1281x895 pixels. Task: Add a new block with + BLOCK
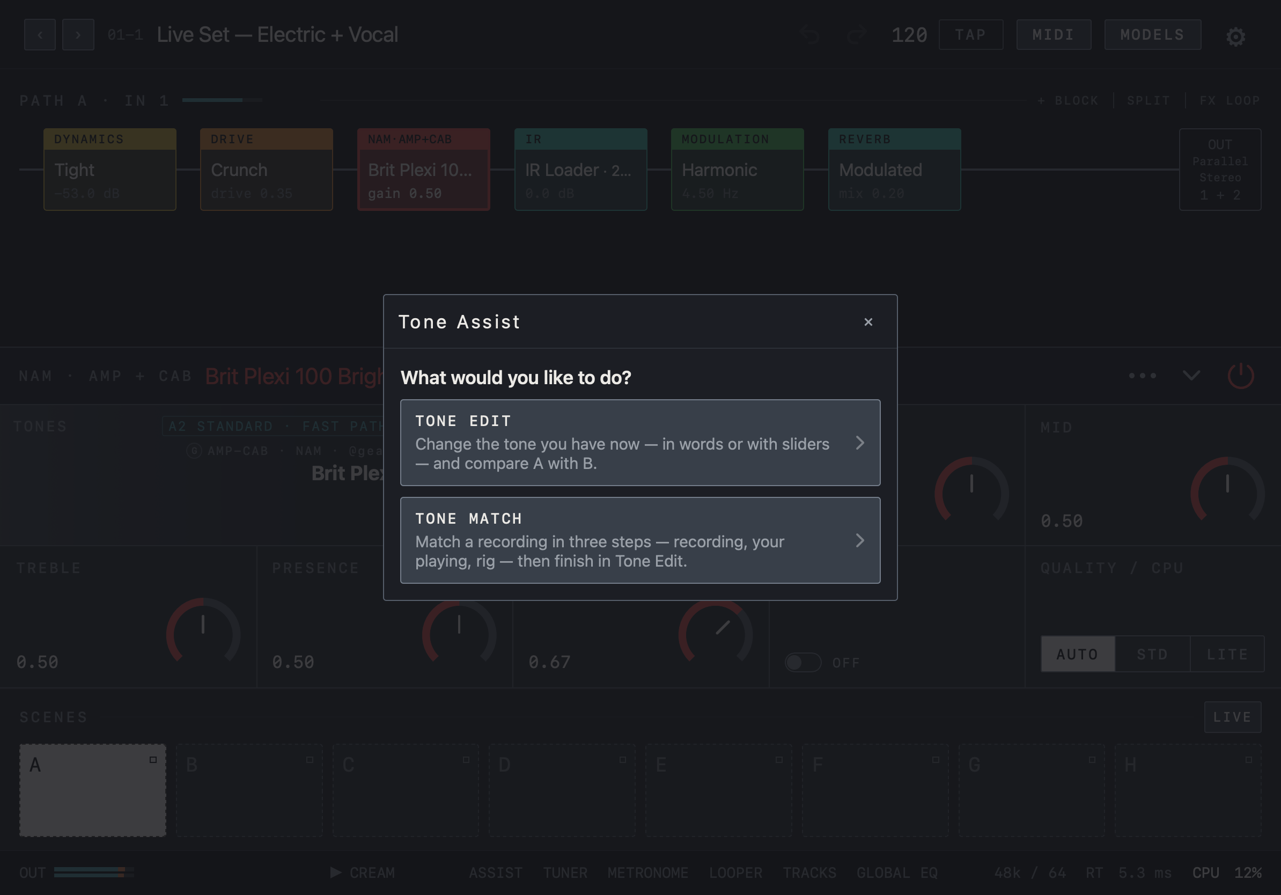(x=1068, y=100)
